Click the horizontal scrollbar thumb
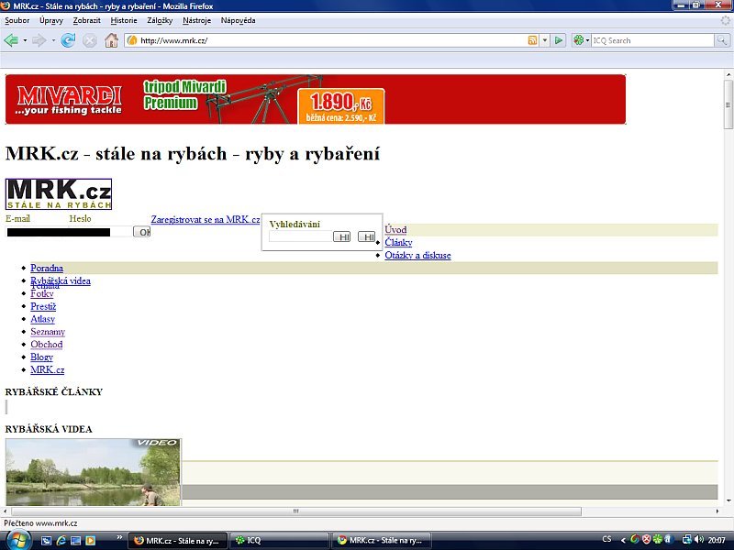This screenshot has width=734, height=550. pyautogui.click(x=295, y=511)
